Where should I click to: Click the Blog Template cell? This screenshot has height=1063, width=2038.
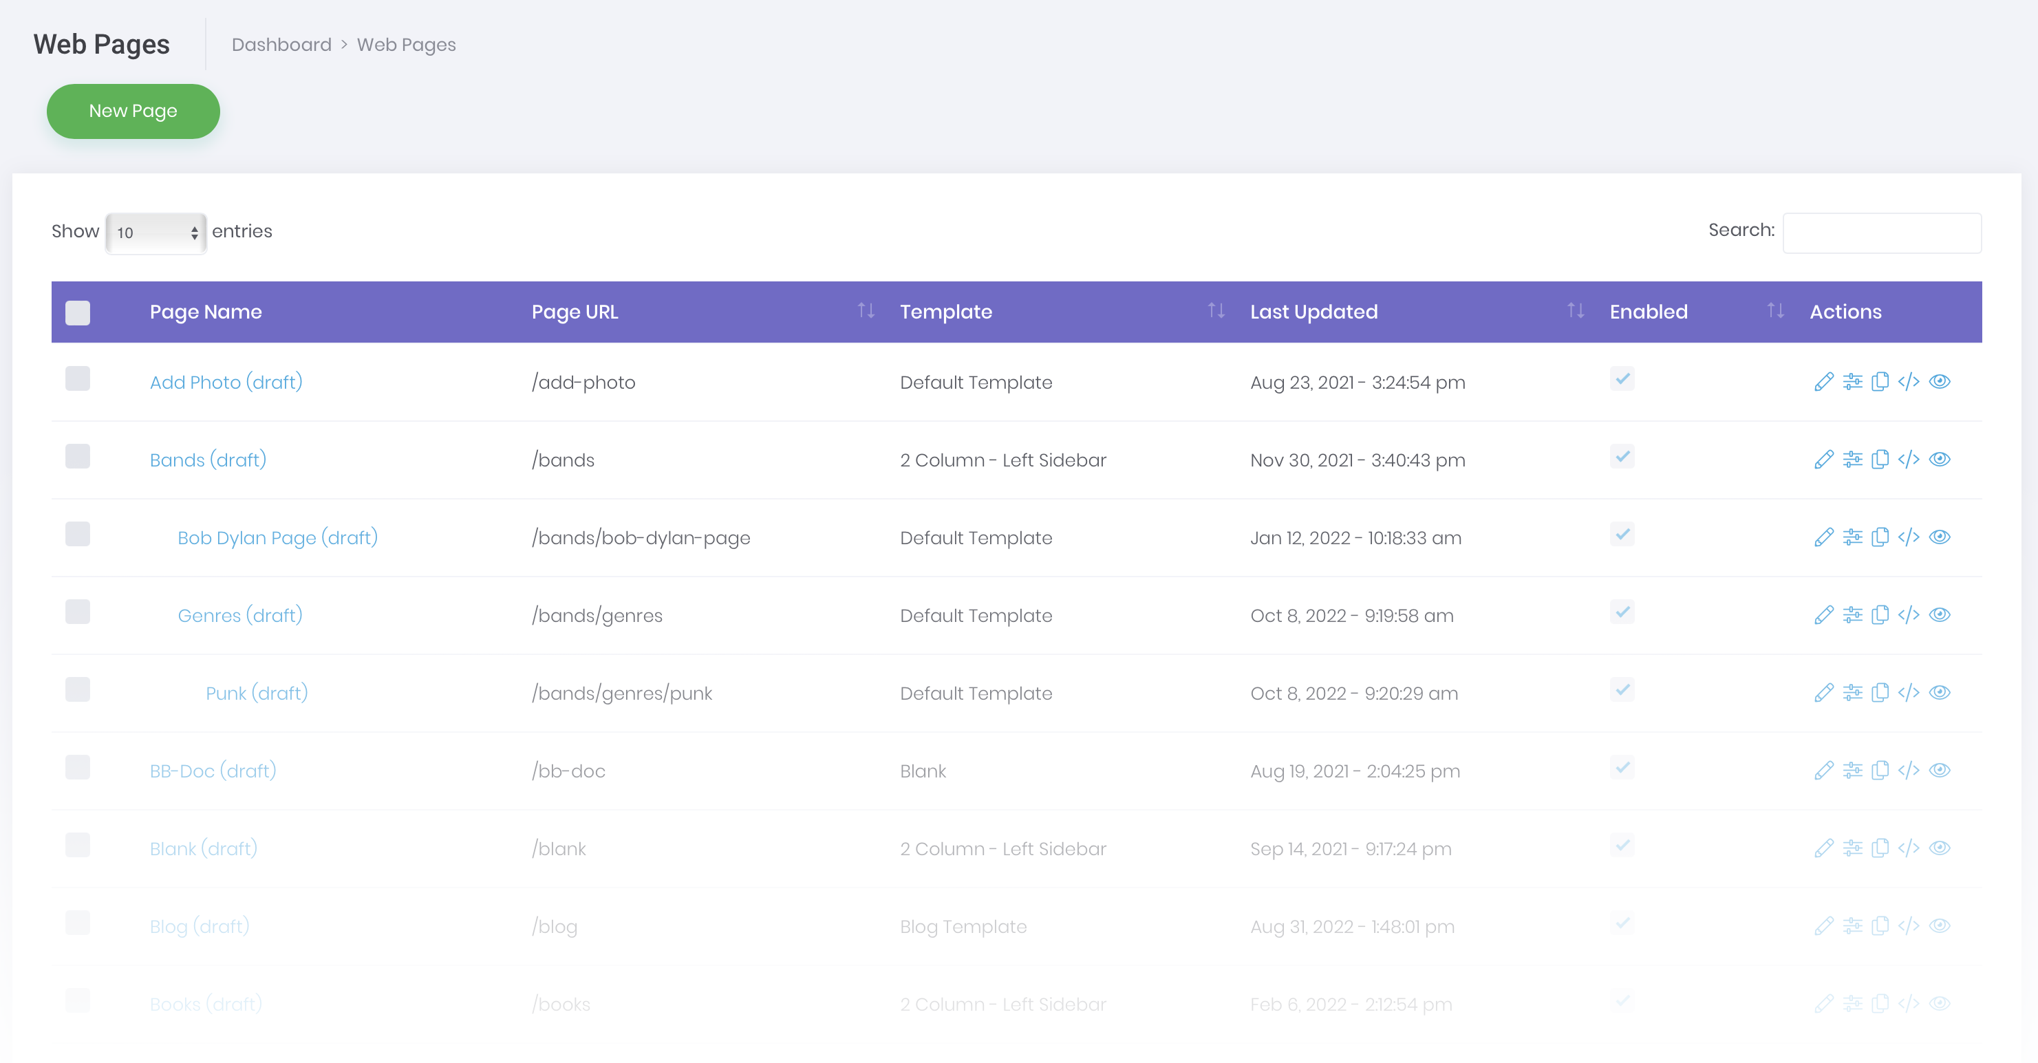(963, 926)
